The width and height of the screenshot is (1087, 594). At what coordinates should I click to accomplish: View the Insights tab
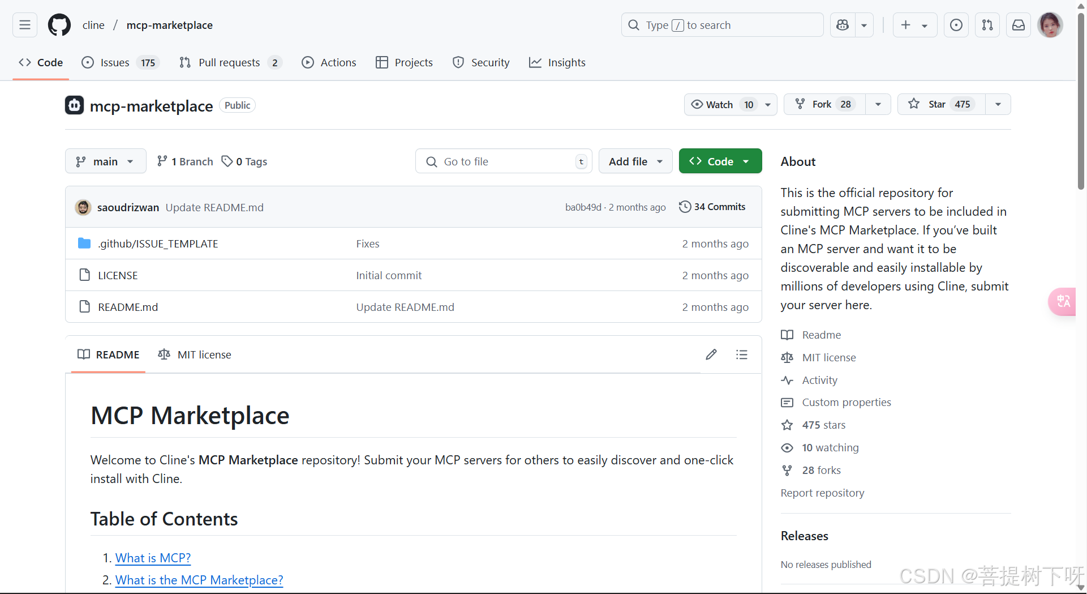tap(557, 62)
